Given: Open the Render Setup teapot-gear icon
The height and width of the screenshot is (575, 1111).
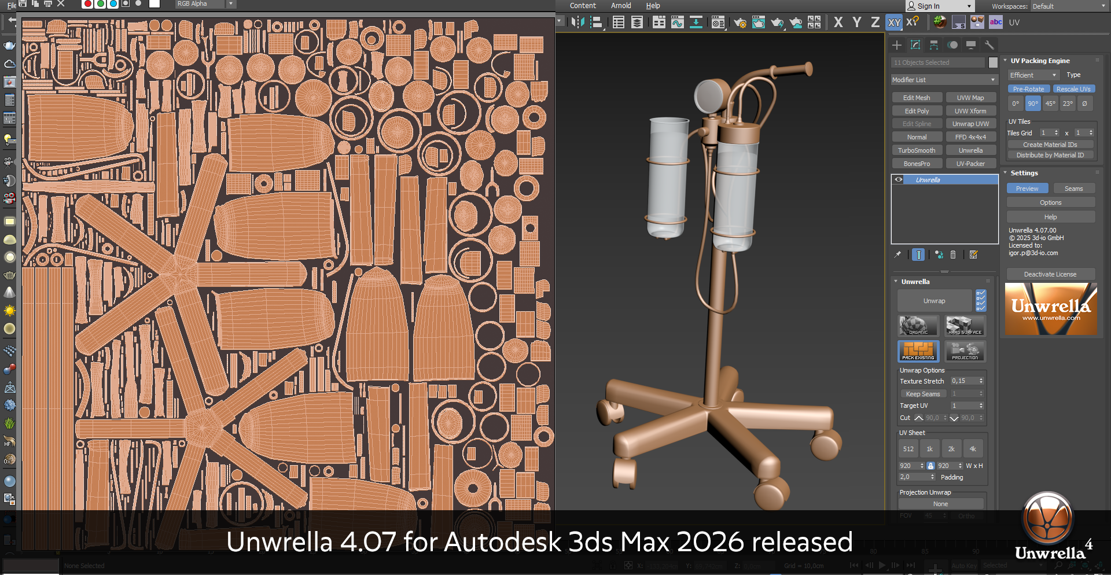Looking at the screenshot, I should 740,23.
